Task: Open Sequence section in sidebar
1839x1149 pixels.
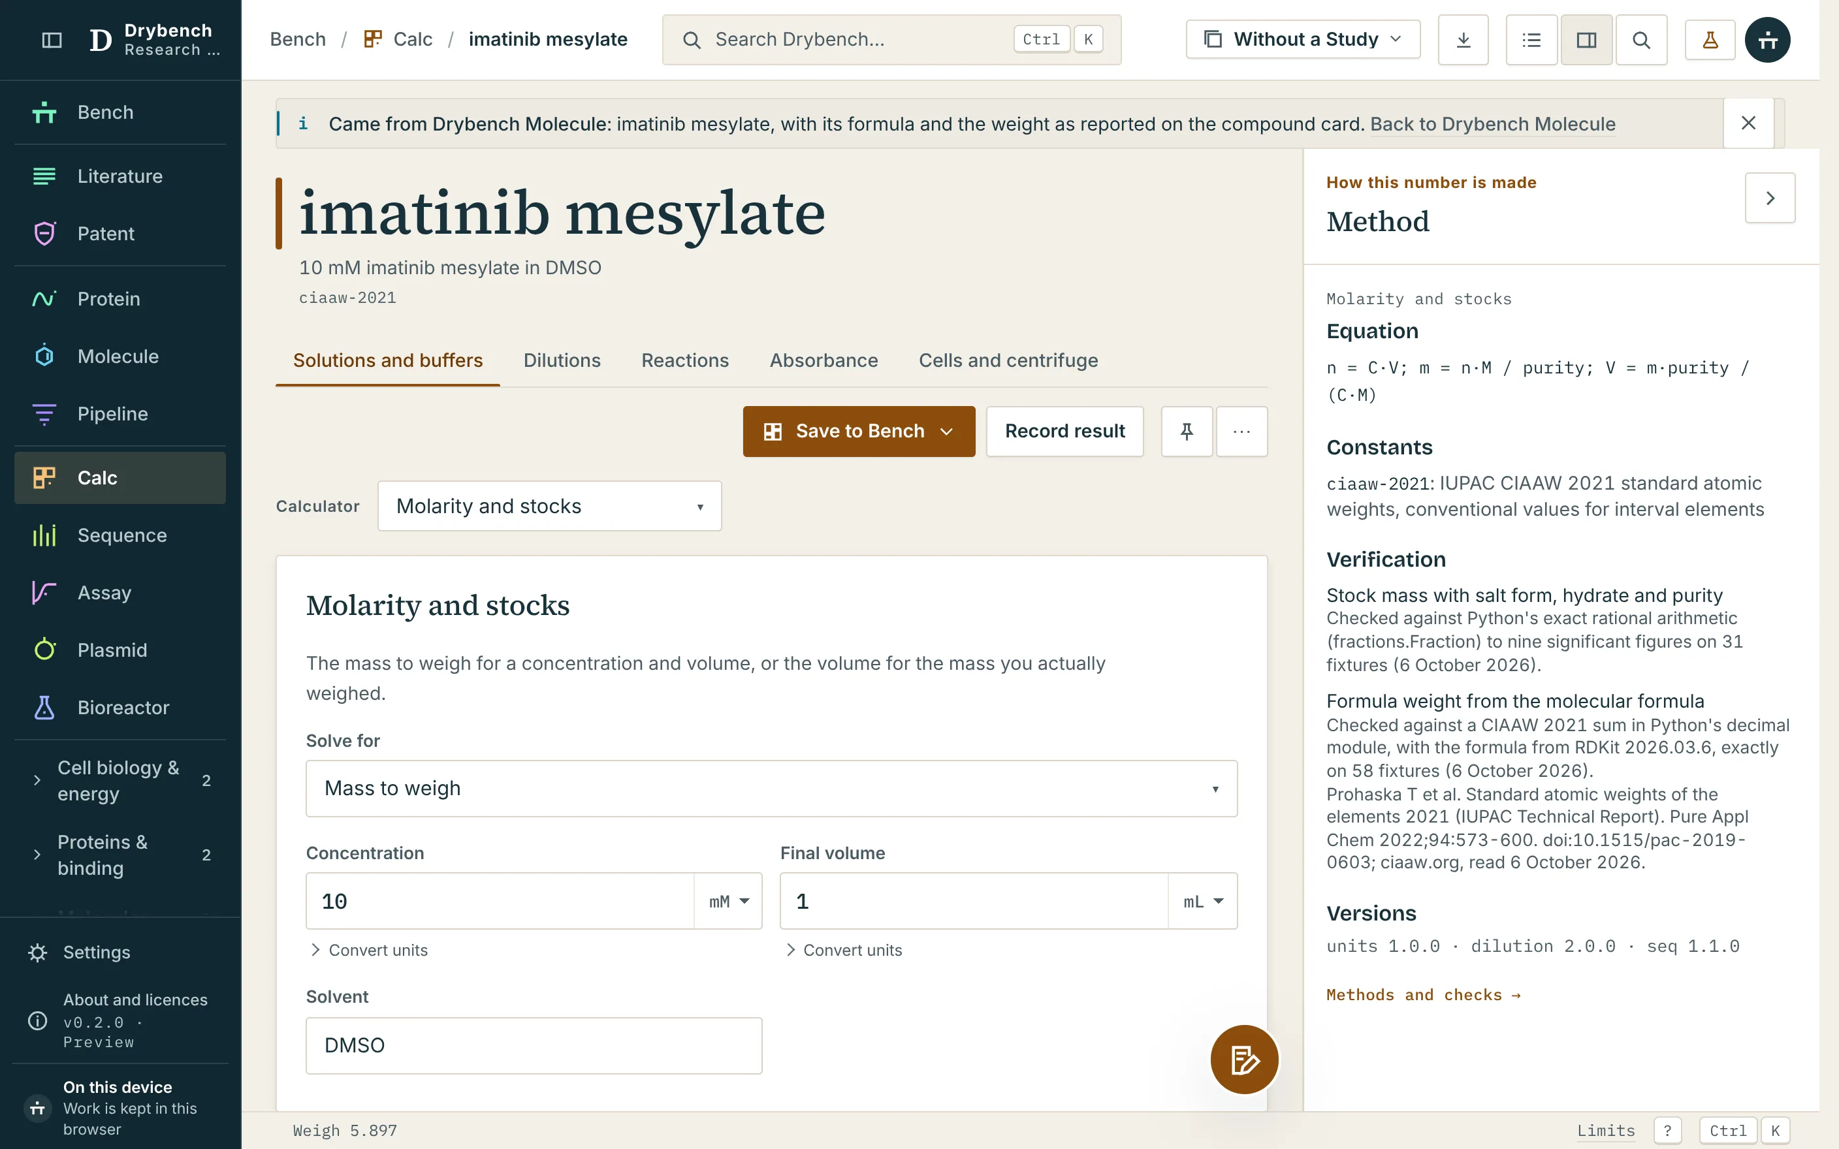Action: pos(120,535)
